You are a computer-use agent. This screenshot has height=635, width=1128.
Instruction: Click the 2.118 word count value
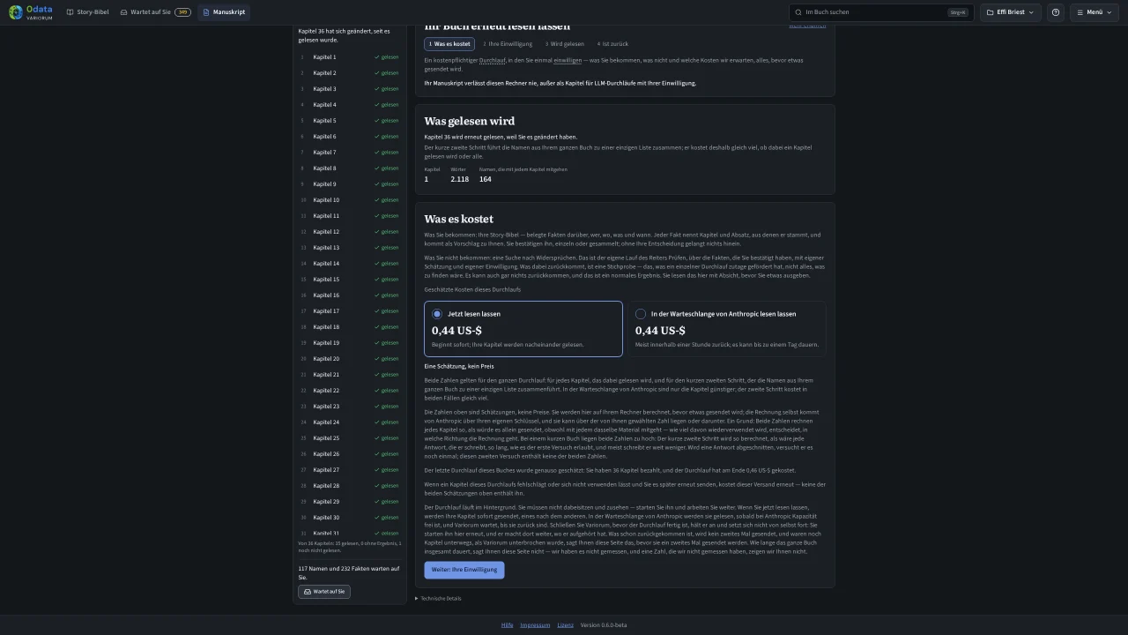pos(459,179)
